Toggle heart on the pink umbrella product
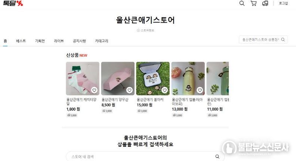 129,90
